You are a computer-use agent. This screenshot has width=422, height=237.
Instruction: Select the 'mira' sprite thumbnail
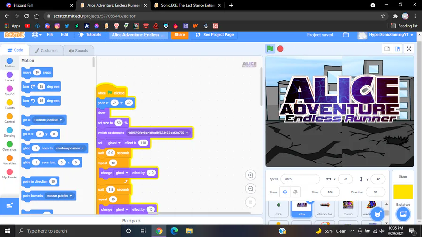278,209
